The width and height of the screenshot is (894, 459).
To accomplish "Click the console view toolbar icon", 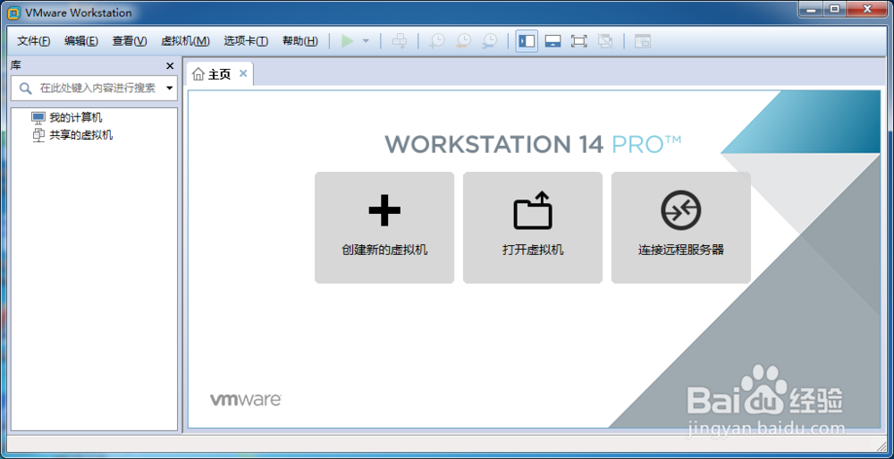I will click(x=643, y=41).
